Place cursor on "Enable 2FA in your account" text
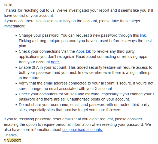158x144 pixels. click(x=43, y=67)
